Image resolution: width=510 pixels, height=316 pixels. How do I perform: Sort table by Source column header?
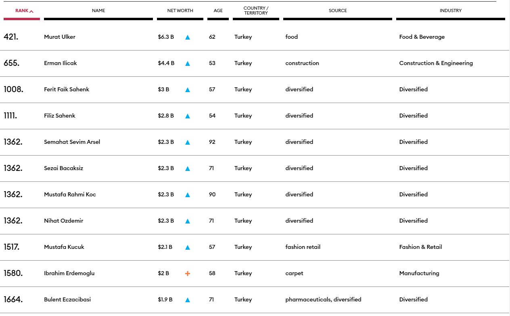pos(338,11)
